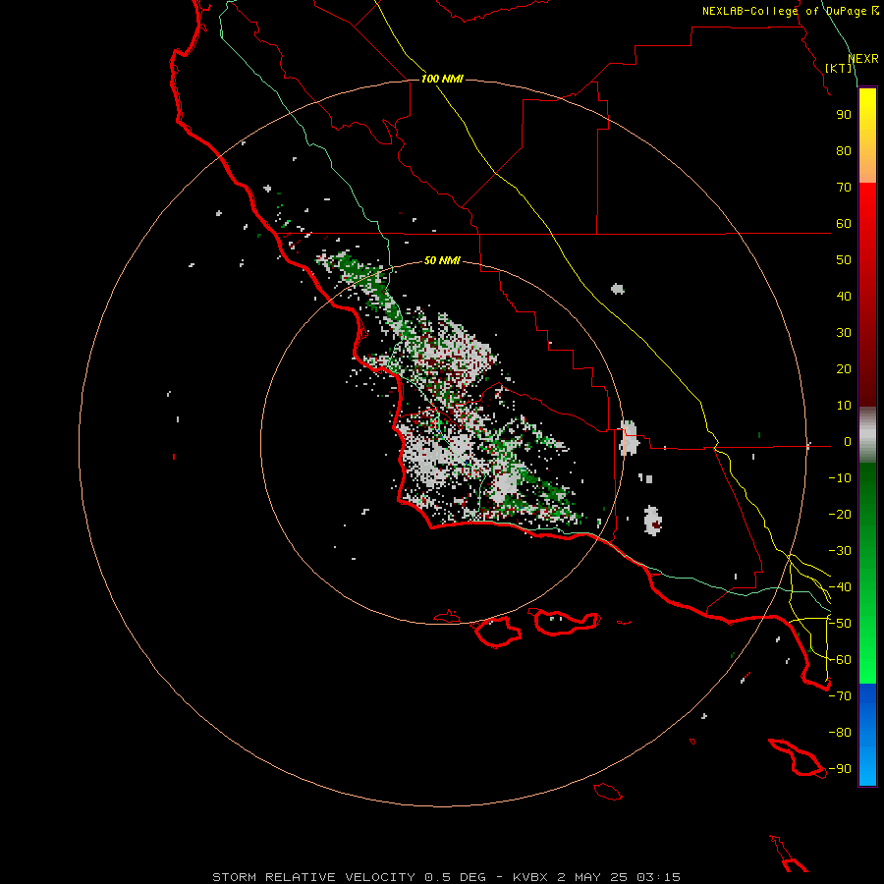Click the [KT] units label
Viewport: 884px width, 884px height.
coord(839,68)
